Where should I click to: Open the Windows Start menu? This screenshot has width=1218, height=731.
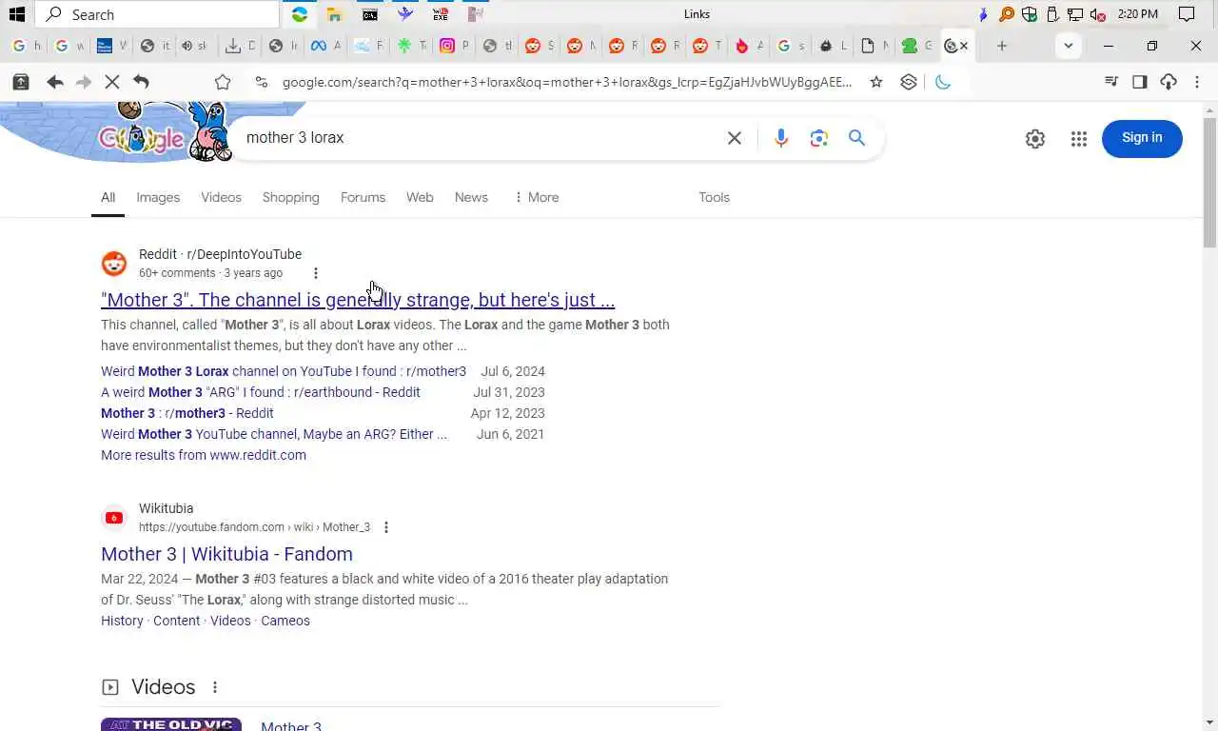click(x=16, y=14)
